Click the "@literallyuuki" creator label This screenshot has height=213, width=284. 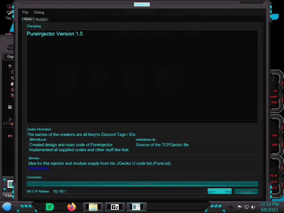pyautogui.click(x=38, y=140)
